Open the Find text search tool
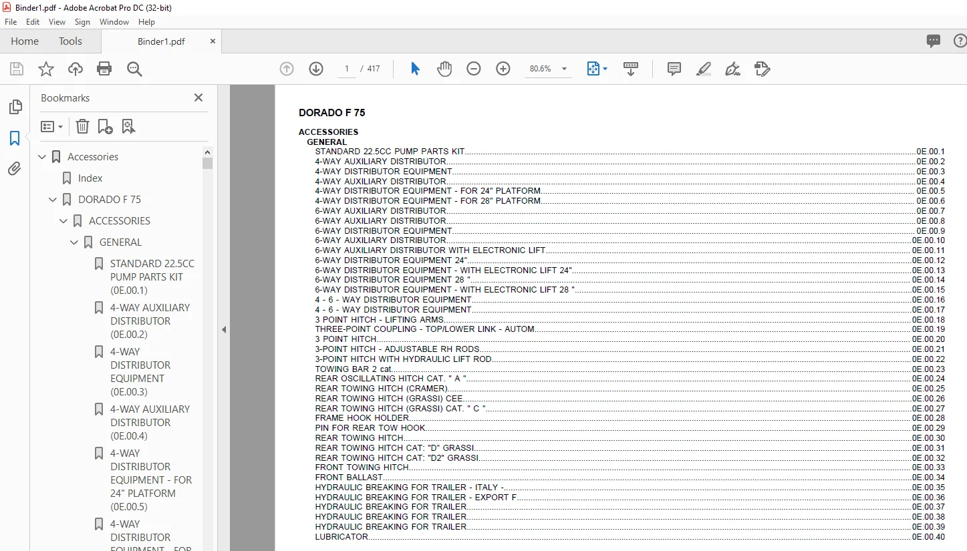 (x=134, y=69)
